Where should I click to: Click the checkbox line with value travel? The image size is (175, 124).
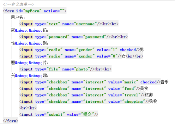(86, 95)
